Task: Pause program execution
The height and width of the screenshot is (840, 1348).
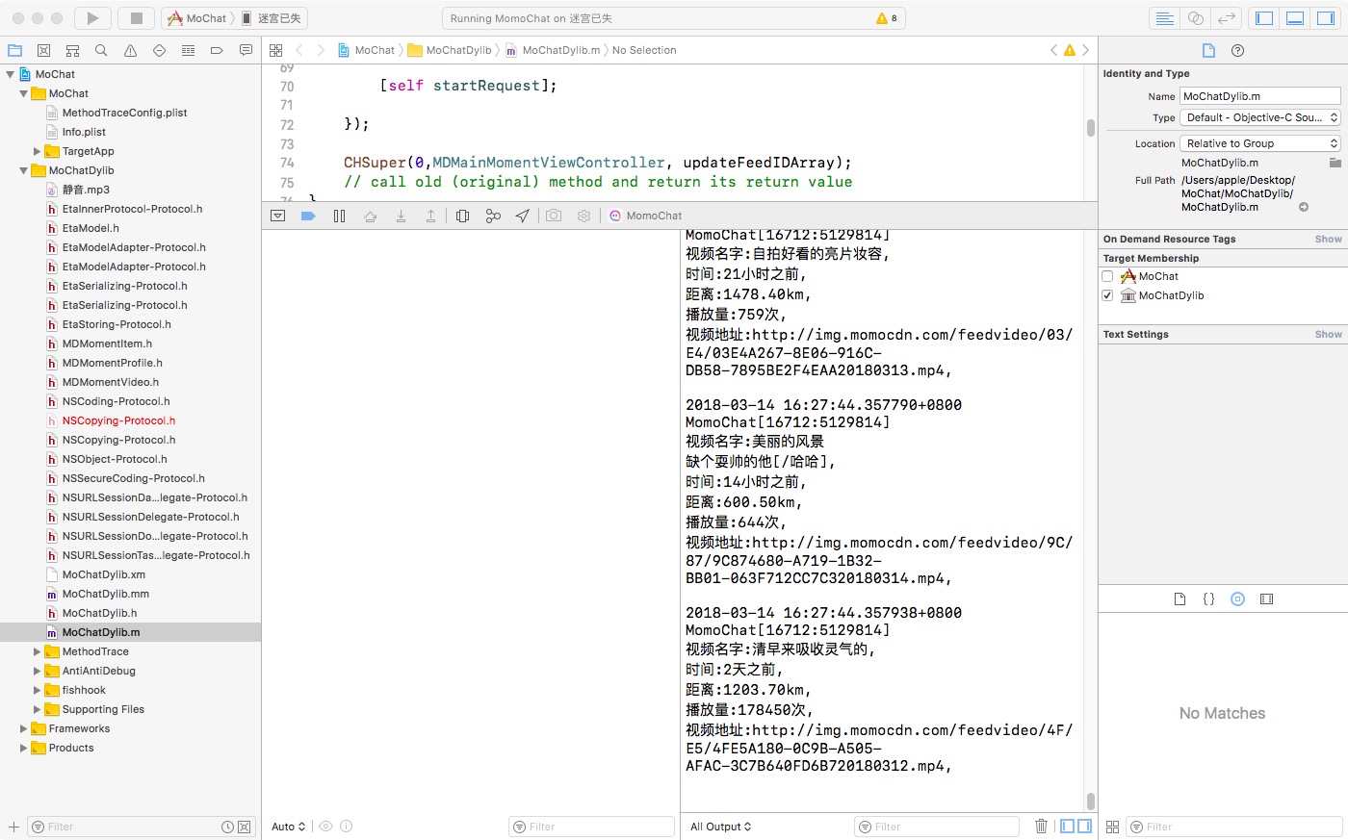Action: click(x=339, y=216)
